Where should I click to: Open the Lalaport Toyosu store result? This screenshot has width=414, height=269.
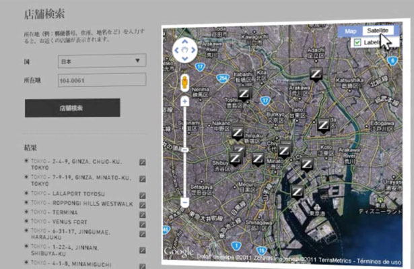click(68, 193)
